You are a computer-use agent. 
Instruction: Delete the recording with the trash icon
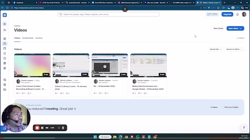tap(63, 128)
